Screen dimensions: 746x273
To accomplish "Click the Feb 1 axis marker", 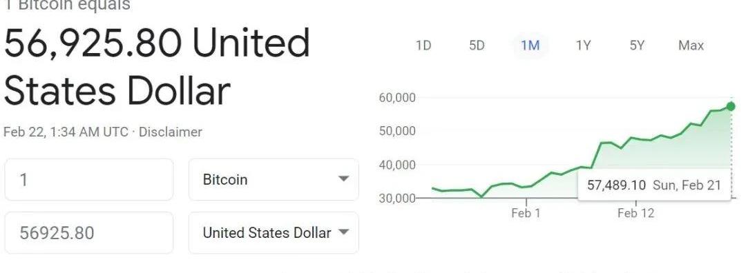I will coord(526,213).
